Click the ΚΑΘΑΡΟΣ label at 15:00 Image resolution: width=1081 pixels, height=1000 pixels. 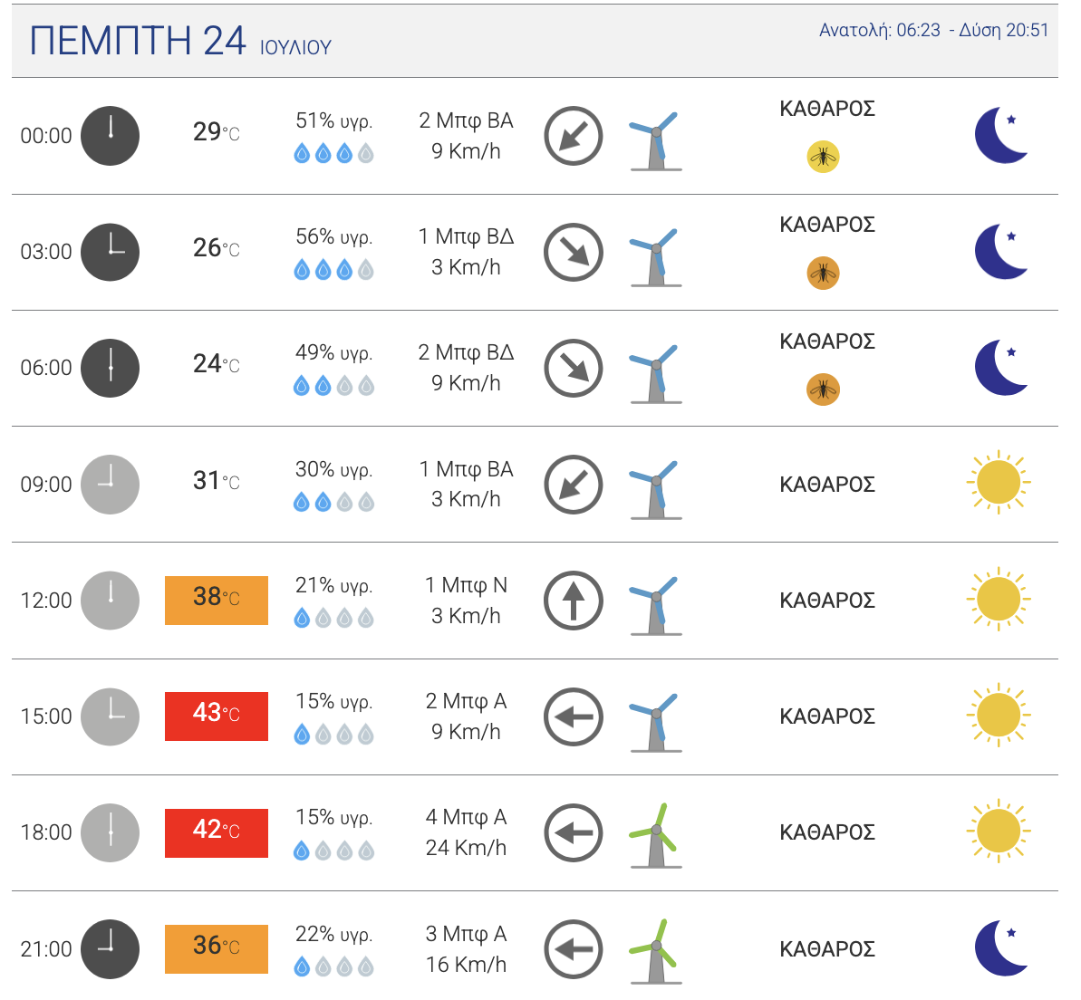826,716
